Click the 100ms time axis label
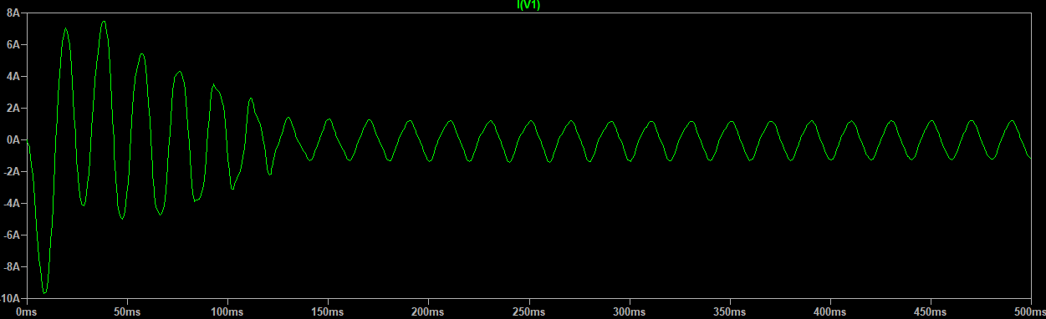The image size is (1046, 319). click(x=227, y=311)
